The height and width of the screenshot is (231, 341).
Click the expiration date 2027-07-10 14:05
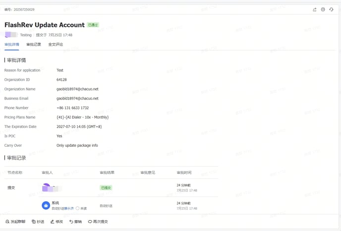point(79,126)
